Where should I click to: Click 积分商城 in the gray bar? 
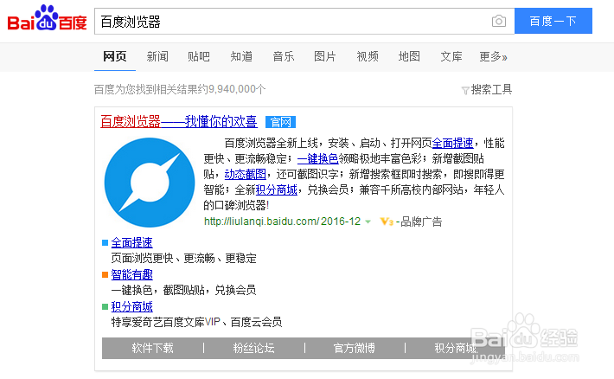456,348
